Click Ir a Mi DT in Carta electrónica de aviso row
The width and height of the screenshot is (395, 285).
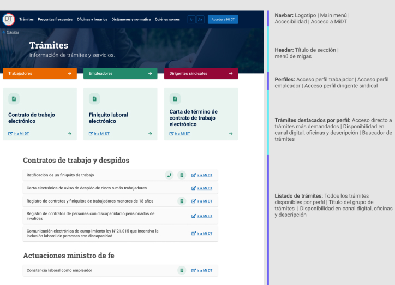tap(202, 188)
